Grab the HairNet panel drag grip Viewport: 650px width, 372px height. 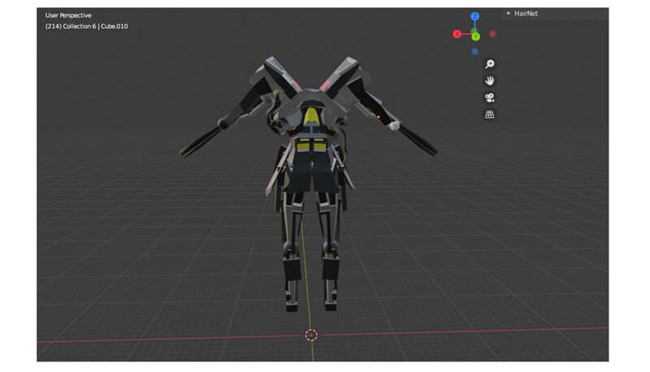[604, 13]
